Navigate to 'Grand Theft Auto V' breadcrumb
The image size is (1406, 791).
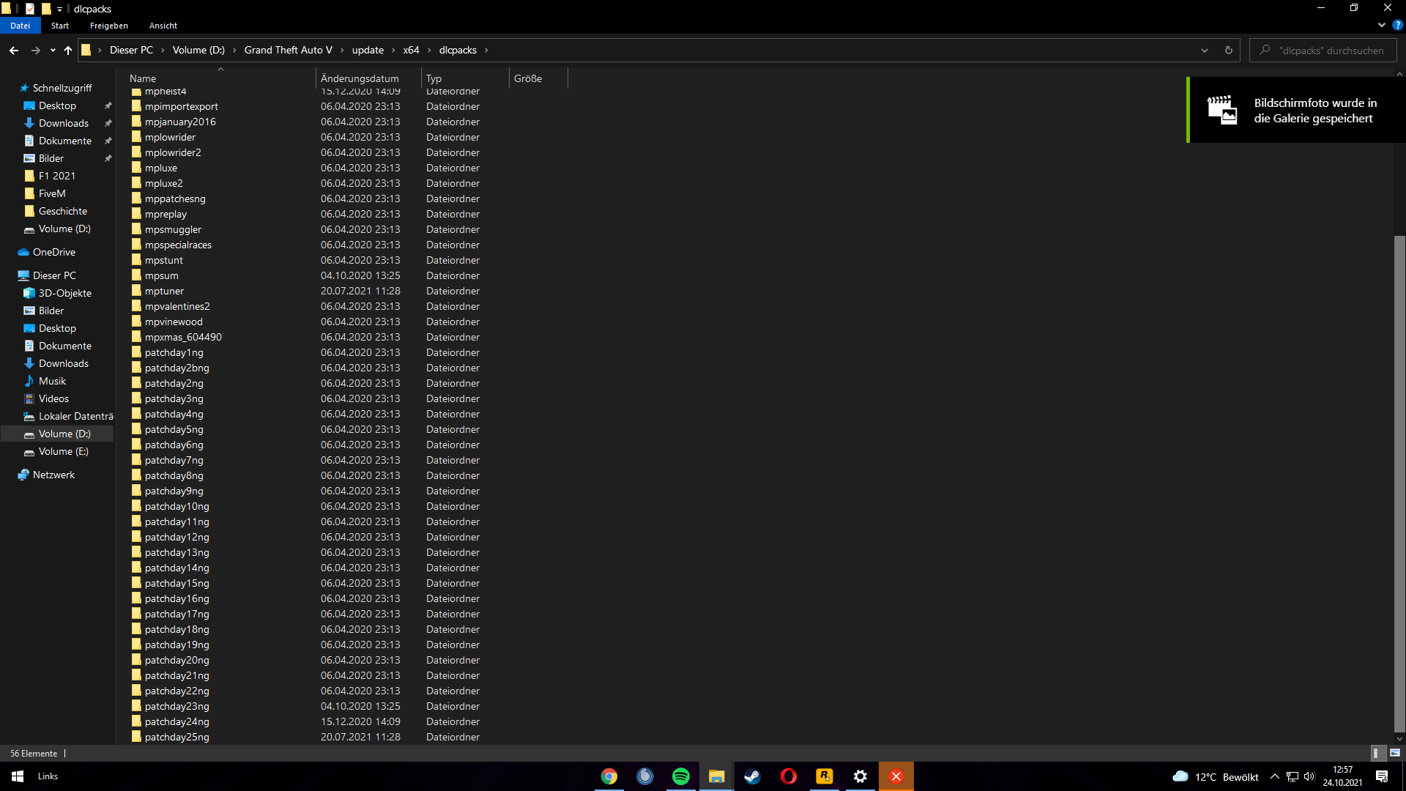coord(288,50)
